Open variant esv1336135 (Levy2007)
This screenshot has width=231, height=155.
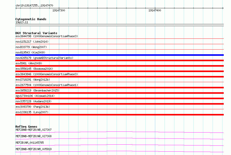pyautogui.click(x=32, y=112)
